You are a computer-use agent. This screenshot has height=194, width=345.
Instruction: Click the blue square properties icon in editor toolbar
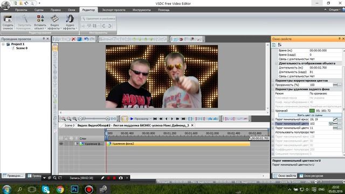79,39
